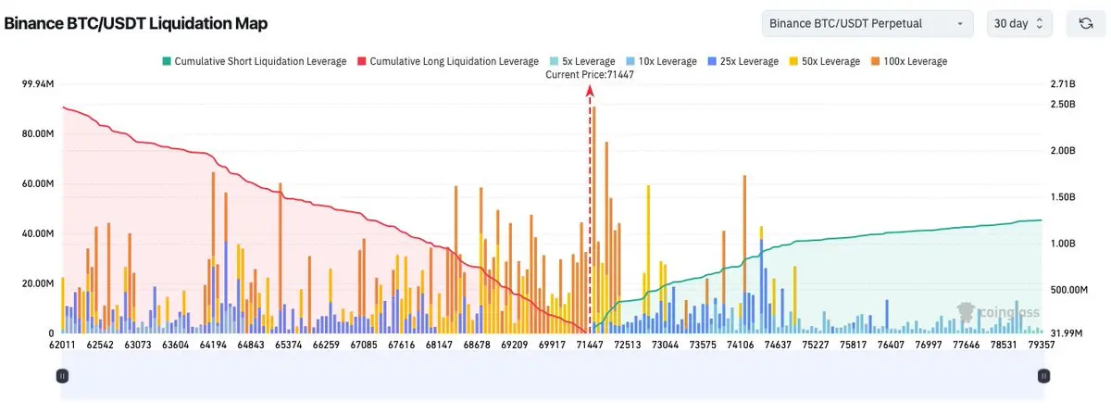Click the refresh chart icon button

tap(1085, 23)
